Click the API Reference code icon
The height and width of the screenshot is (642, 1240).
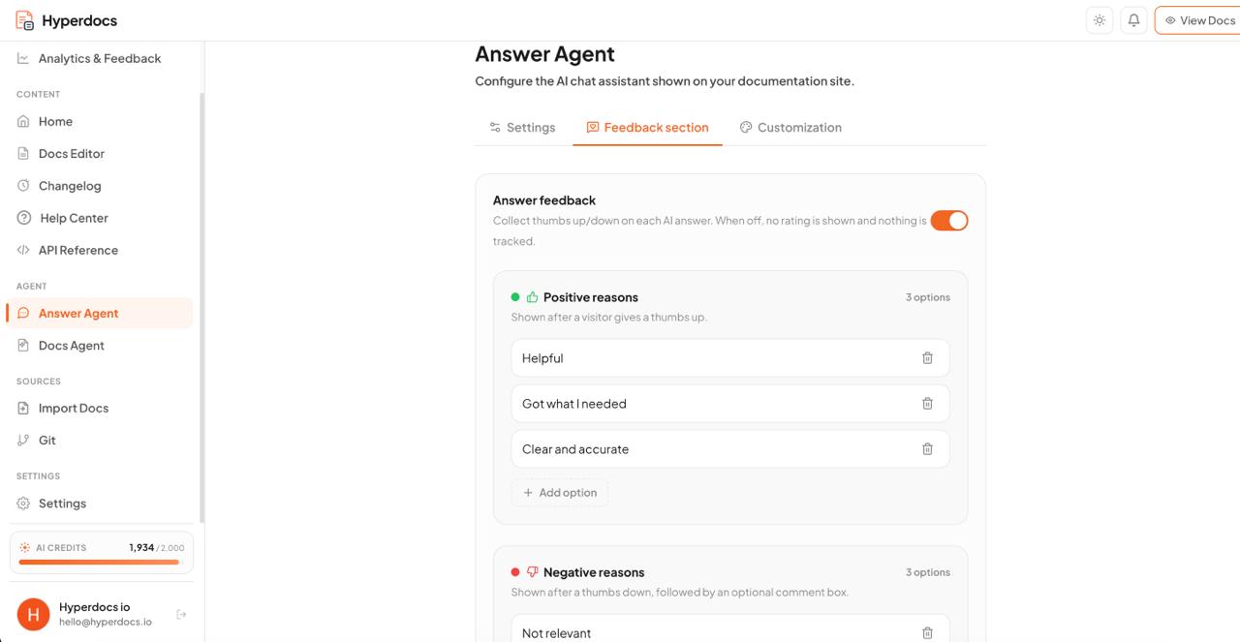[23, 250]
